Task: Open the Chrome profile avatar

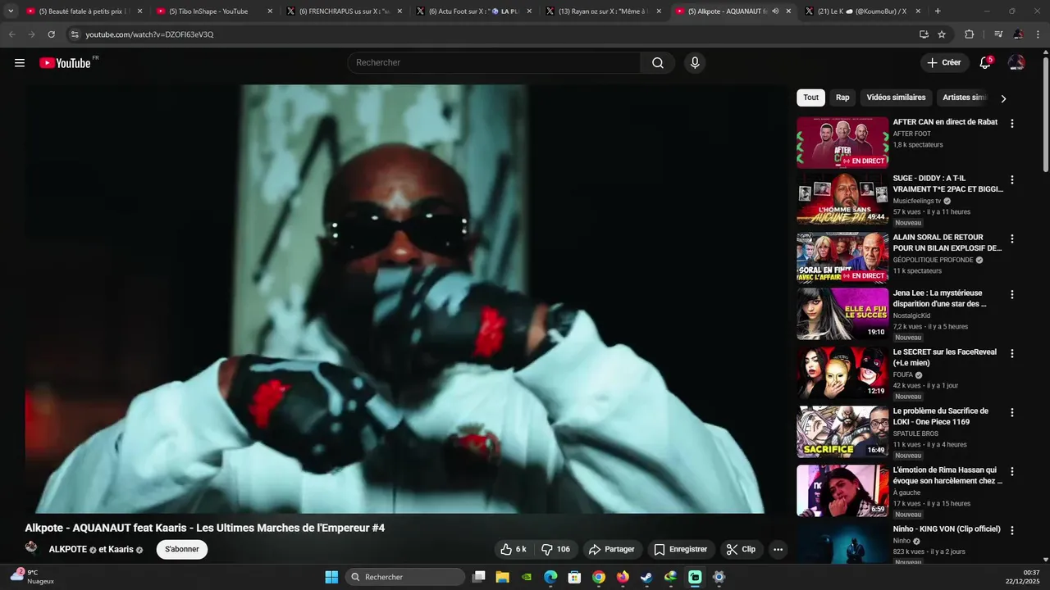Action: pos(1018,34)
